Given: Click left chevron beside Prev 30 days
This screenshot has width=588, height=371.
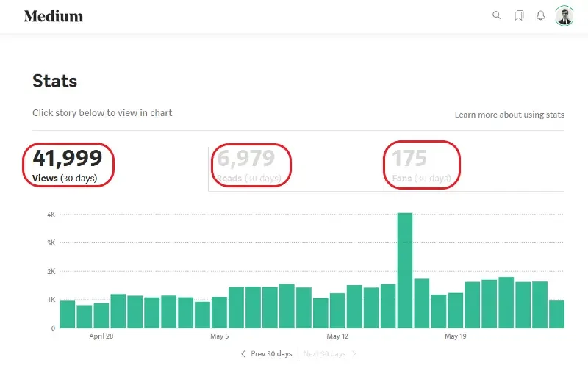Looking at the screenshot, I should pos(243,354).
